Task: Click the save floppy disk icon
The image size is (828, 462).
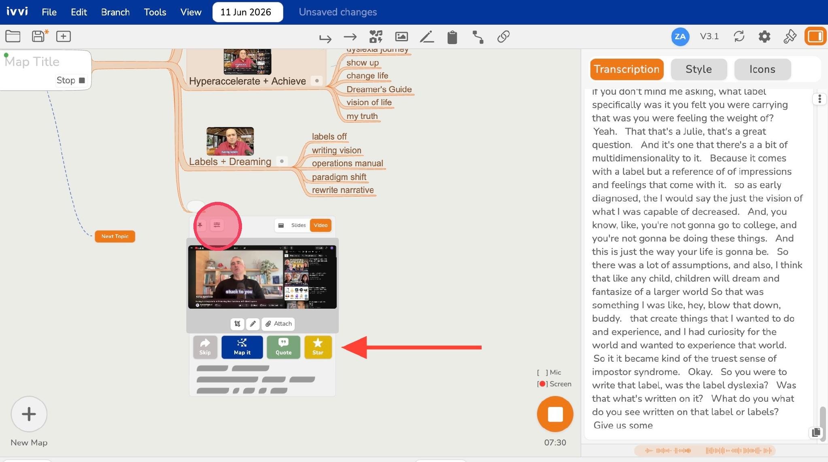Action: (39, 36)
